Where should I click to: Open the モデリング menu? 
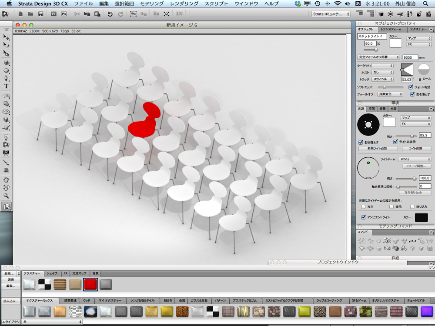152,3
